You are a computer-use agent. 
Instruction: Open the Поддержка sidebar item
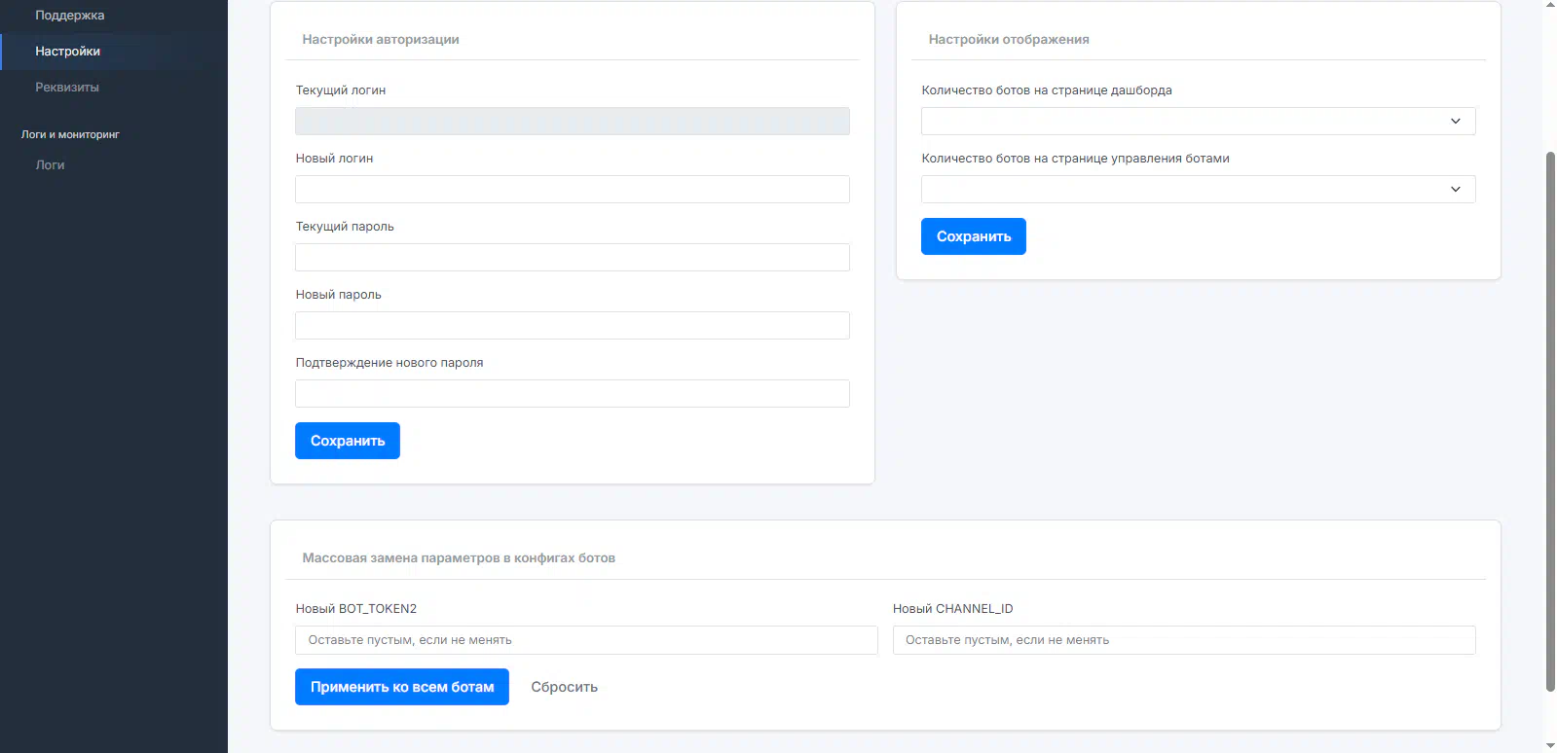69,16
